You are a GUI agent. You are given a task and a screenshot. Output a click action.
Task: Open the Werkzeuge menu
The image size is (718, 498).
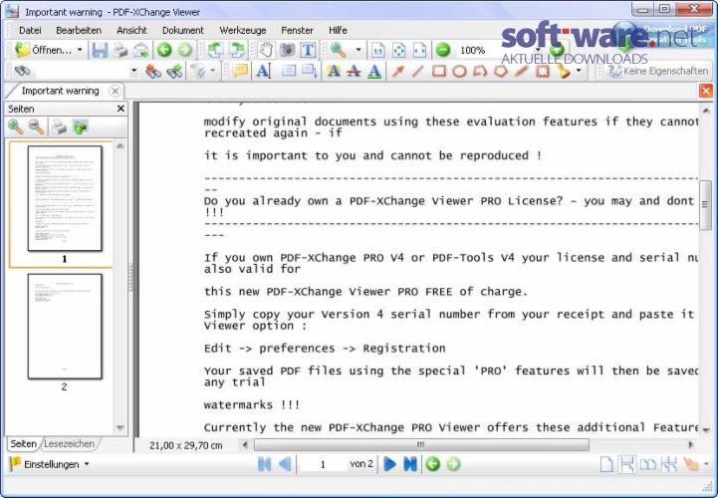243,30
